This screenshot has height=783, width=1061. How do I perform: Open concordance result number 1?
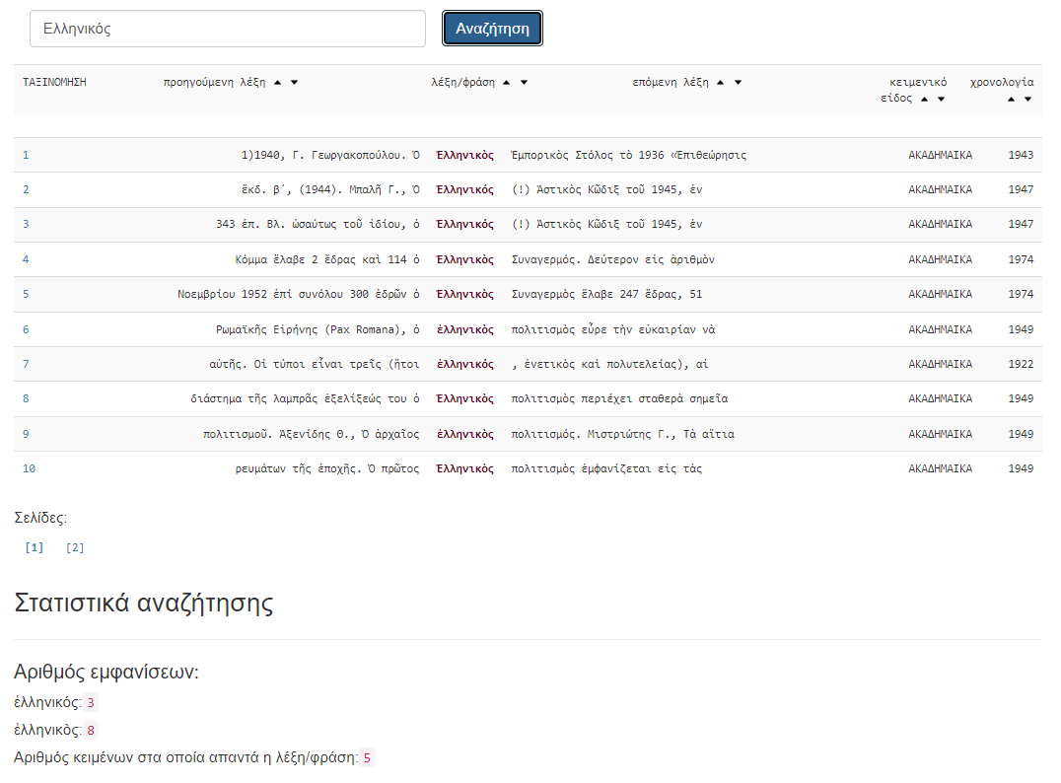click(26, 155)
